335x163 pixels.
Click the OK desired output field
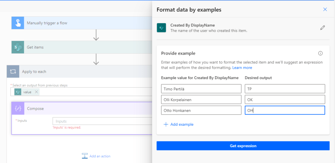click(285, 100)
